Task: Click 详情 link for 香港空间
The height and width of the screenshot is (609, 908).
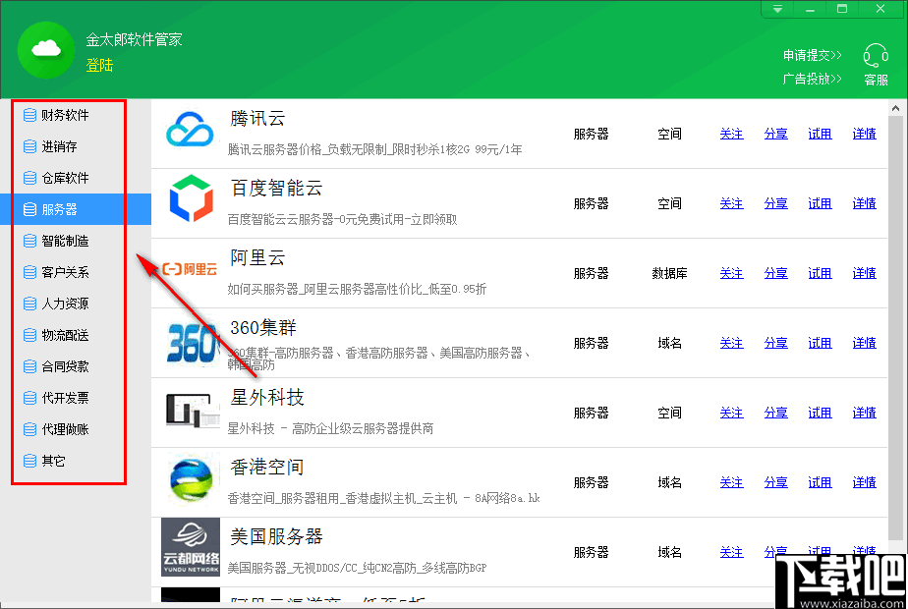Action: tap(864, 482)
